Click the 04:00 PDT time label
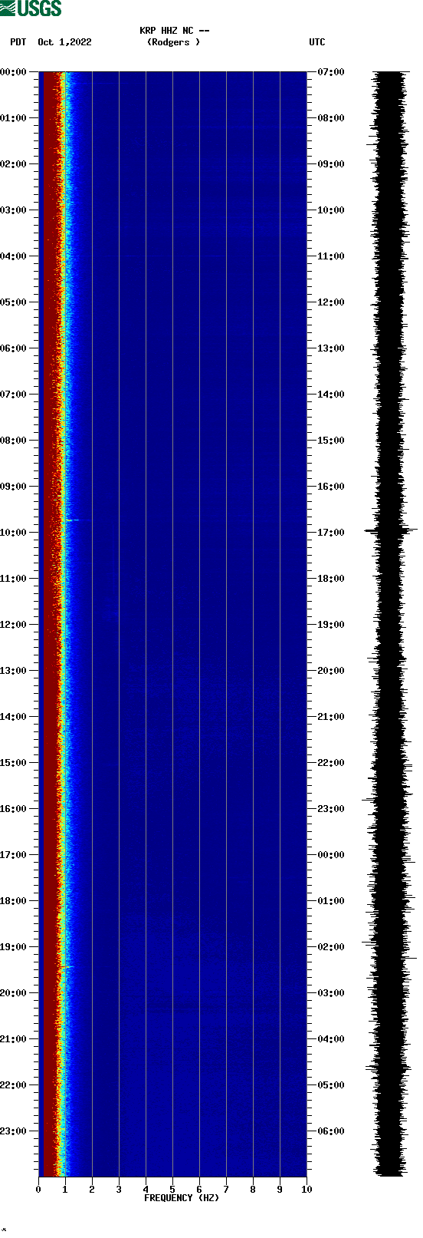 [14, 256]
